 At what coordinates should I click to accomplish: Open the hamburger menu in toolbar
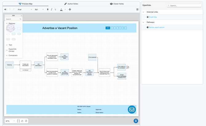pyautogui.click(x=137, y=10)
